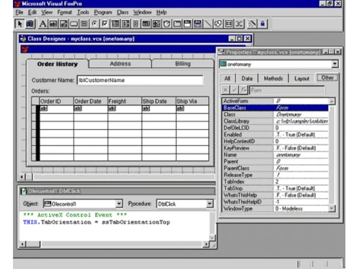The width and height of the screenshot is (359, 269).
Task: Click the lblCustomerName text box
Action: (140, 80)
